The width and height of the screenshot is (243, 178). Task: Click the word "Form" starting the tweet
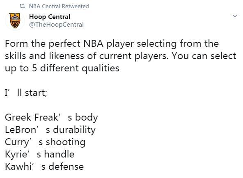[16, 43]
